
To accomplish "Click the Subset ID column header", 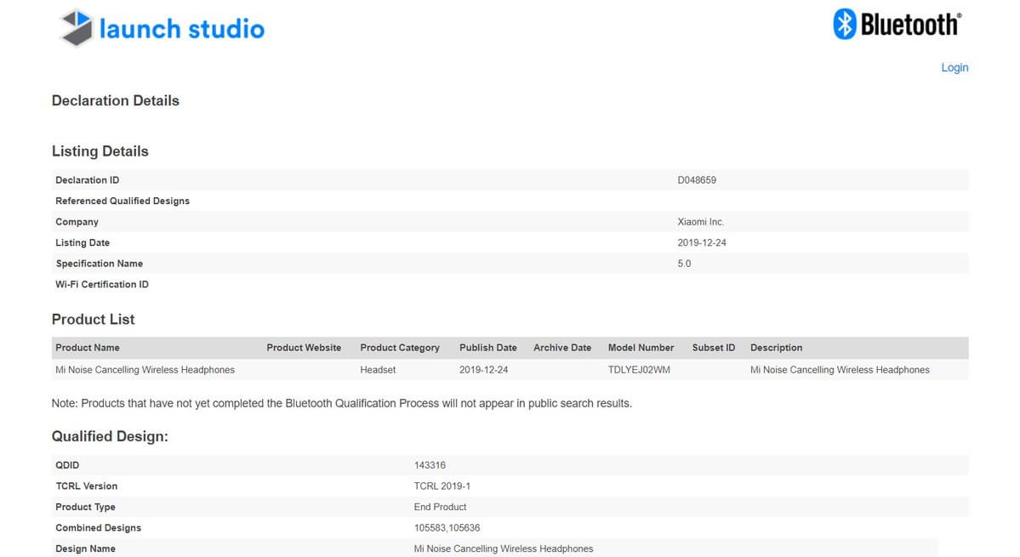I will pyautogui.click(x=714, y=348).
